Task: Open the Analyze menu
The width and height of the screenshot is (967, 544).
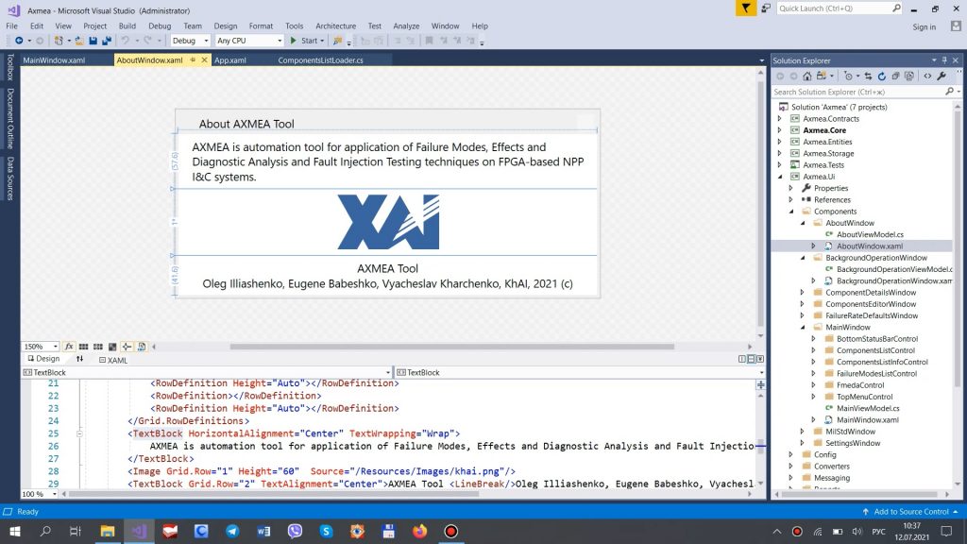Action: click(406, 25)
